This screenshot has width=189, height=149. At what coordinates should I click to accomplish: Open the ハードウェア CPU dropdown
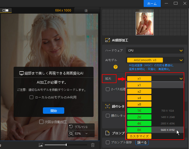tap(155, 50)
